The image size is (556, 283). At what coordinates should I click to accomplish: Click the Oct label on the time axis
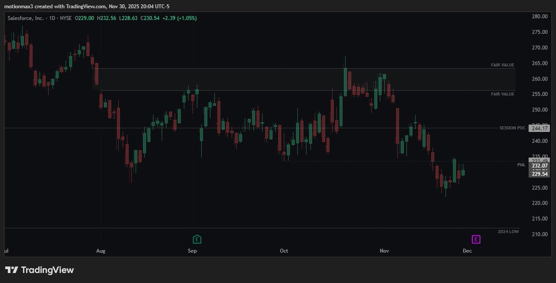pos(284,251)
